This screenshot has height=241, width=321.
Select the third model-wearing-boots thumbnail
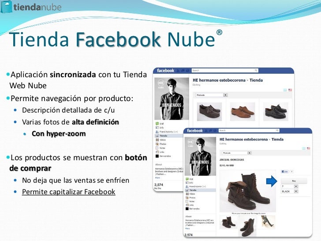(x=267, y=222)
